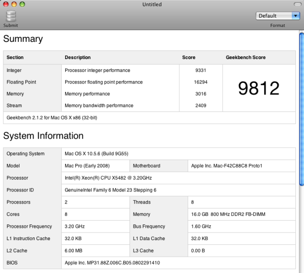Click the Integer section row label
This screenshot has height=273, width=304.
click(14, 71)
